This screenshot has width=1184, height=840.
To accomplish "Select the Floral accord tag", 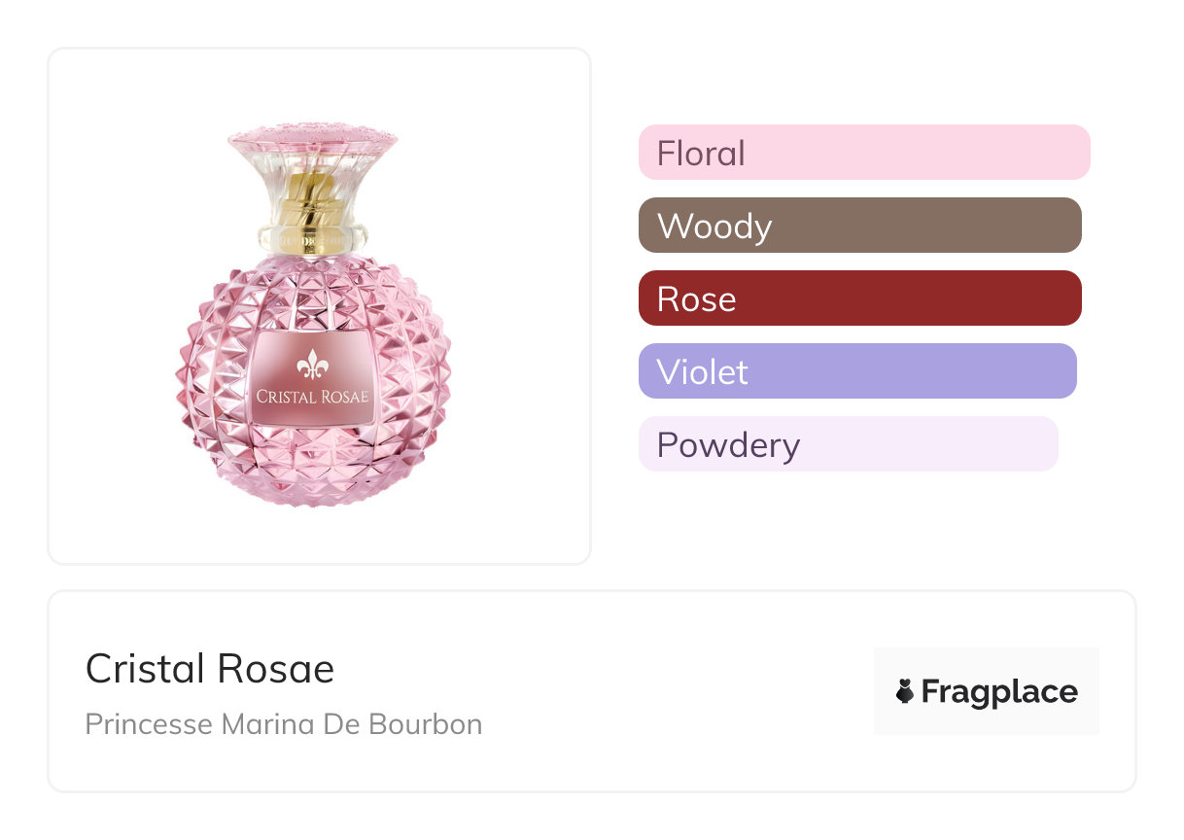I will tap(863, 153).
